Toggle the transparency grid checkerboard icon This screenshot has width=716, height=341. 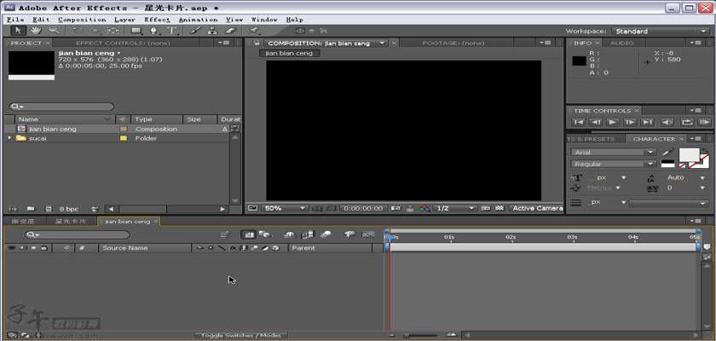(x=500, y=208)
